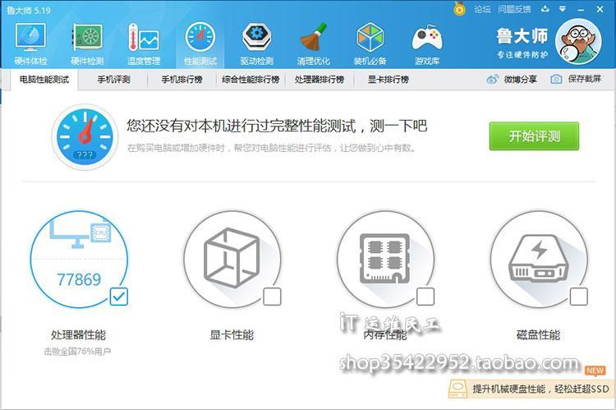The width and height of the screenshot is (616, 410).
Task: Check the 内存性能 memory checkbox
Action: (x=425, y=297)
